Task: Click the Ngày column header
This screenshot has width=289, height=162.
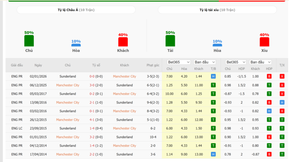Action: pos(38,65)
